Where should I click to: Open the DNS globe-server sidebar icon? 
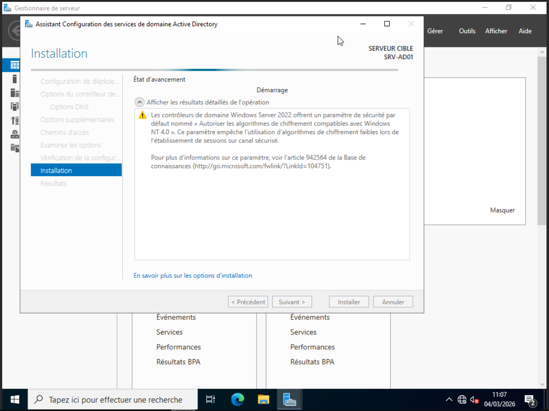click(14, 134)
